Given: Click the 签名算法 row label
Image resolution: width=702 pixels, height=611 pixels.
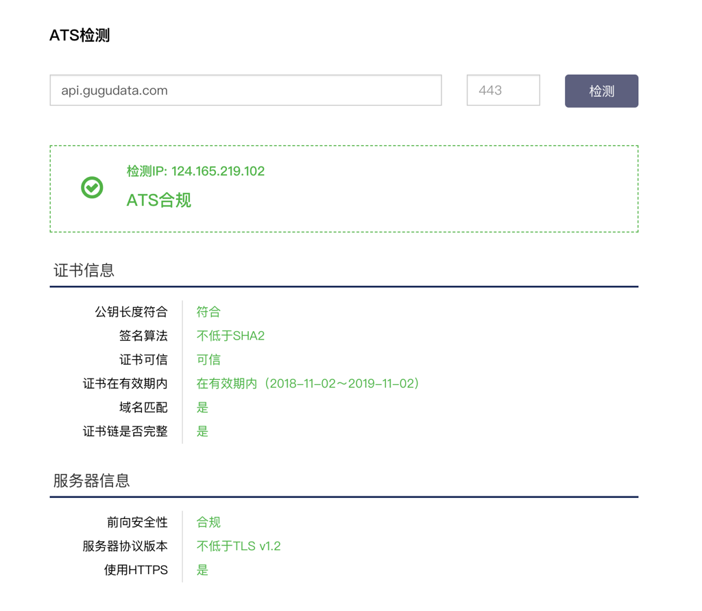Looking at the screenshot, I should pyautogui.click(x=145, y=336).
